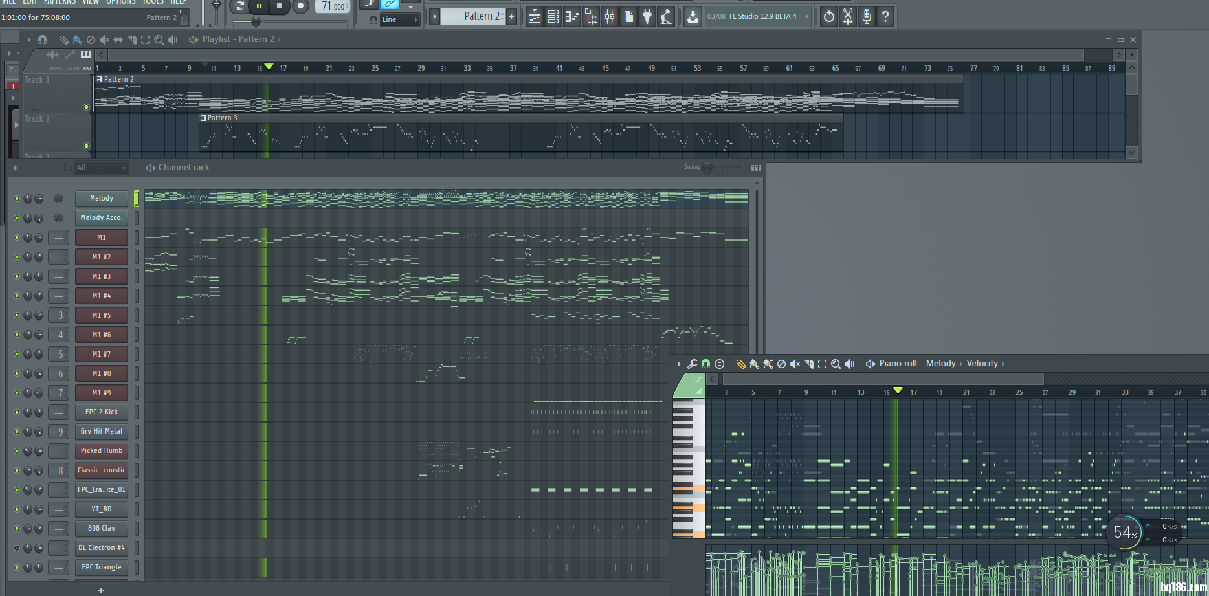Add a new channel with plus button

click(101, 590)
